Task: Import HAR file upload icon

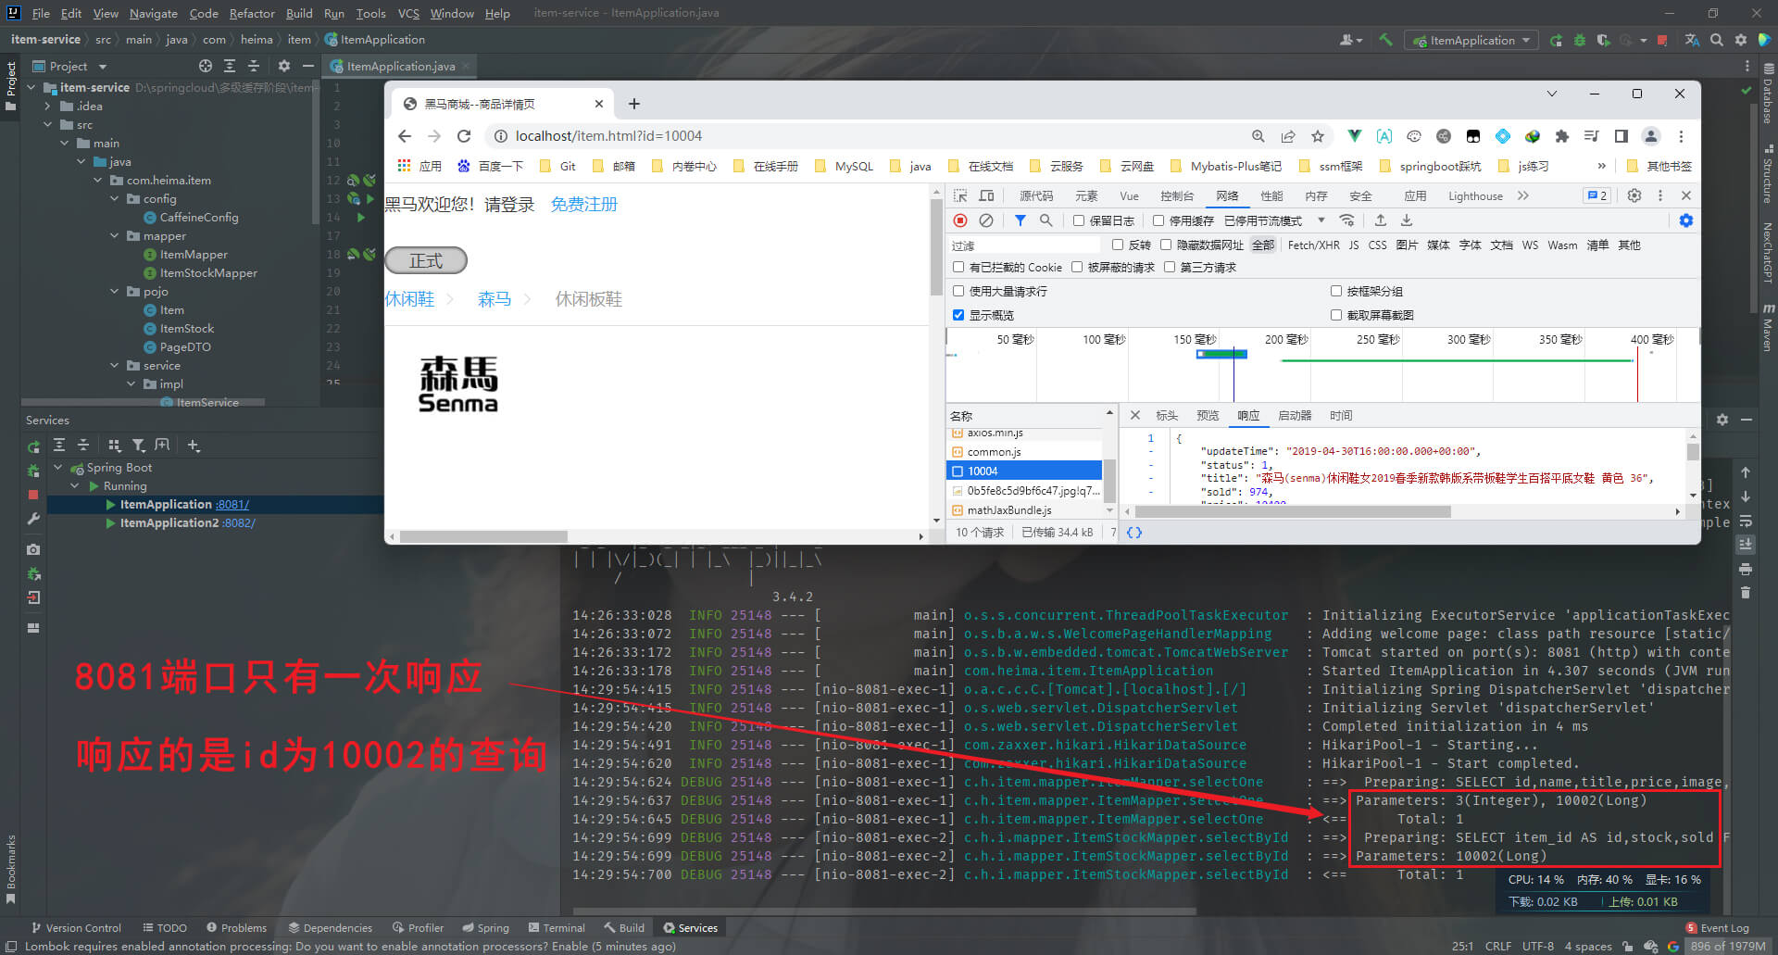Action: click(1381, 220)
